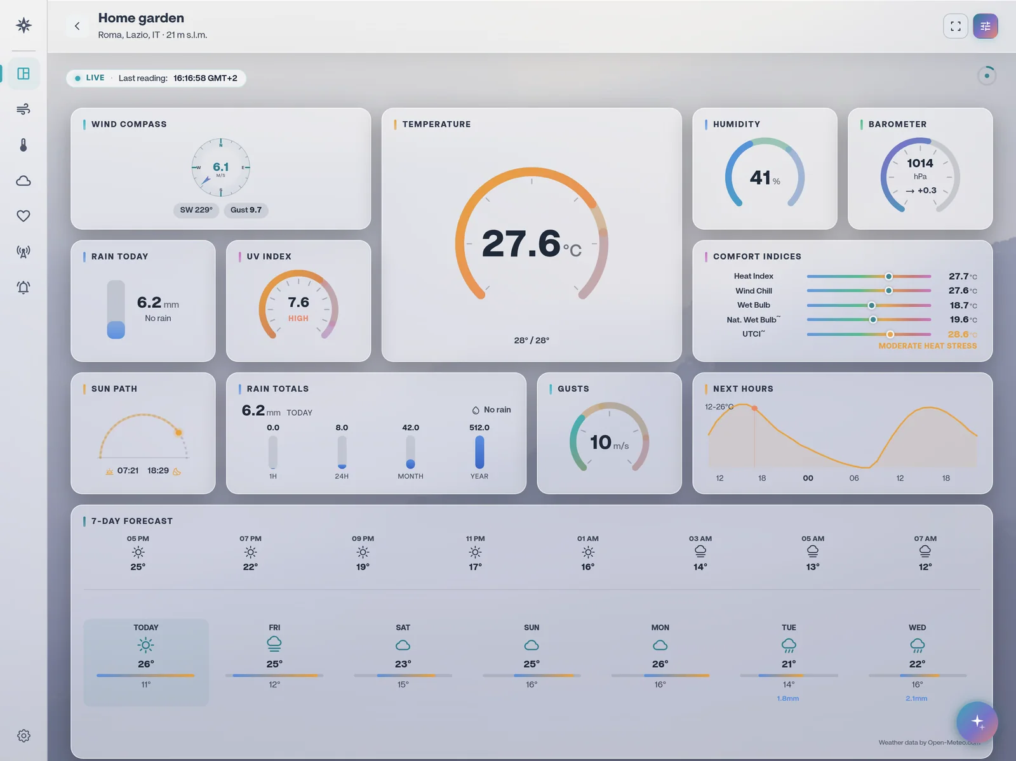Click the sunrise icon next to 07:21
The image size is (1016, 761).
[x=109, y=471]
